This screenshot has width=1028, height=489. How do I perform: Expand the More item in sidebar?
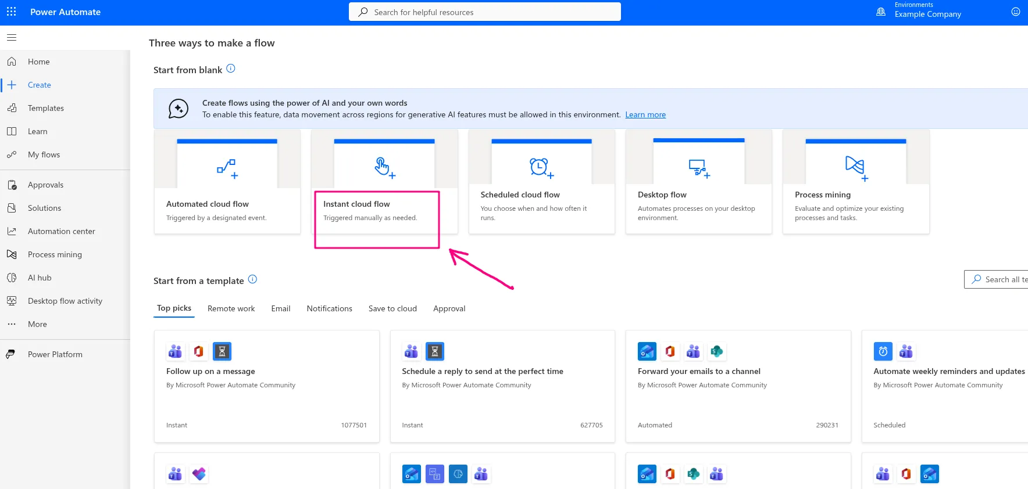[x=37, y=324]
